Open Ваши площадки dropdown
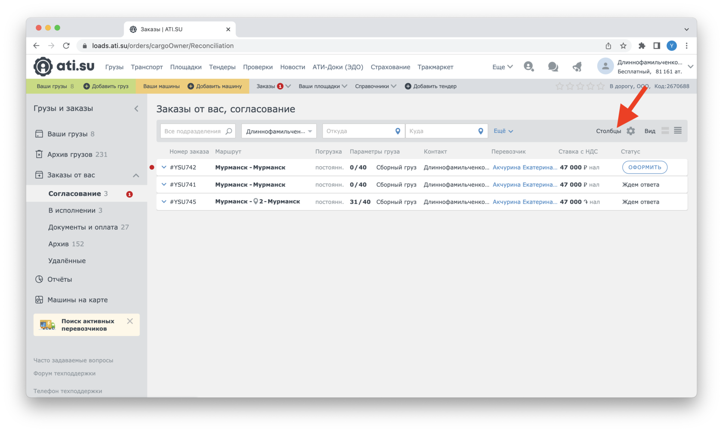723x432 pixels. [323, 86]
